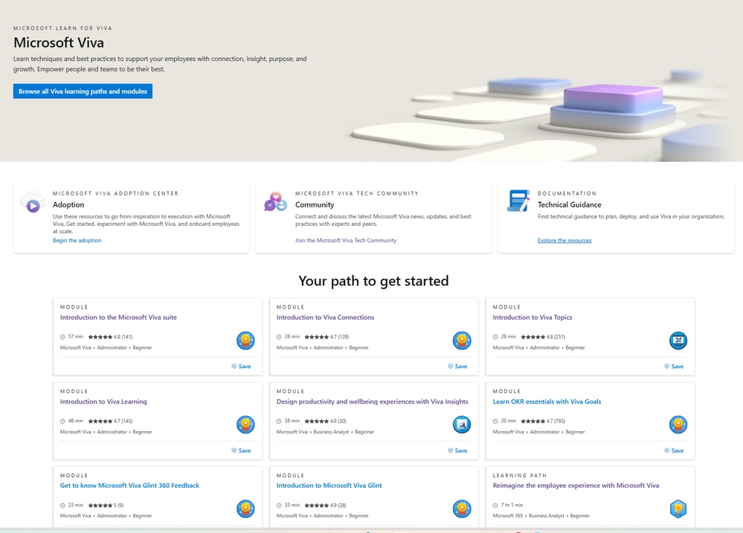The width and height of the screenshot is (743, 533).
Task: Click the Business Analyst tag on Viva Insights module
Action: tap(331, 432)
